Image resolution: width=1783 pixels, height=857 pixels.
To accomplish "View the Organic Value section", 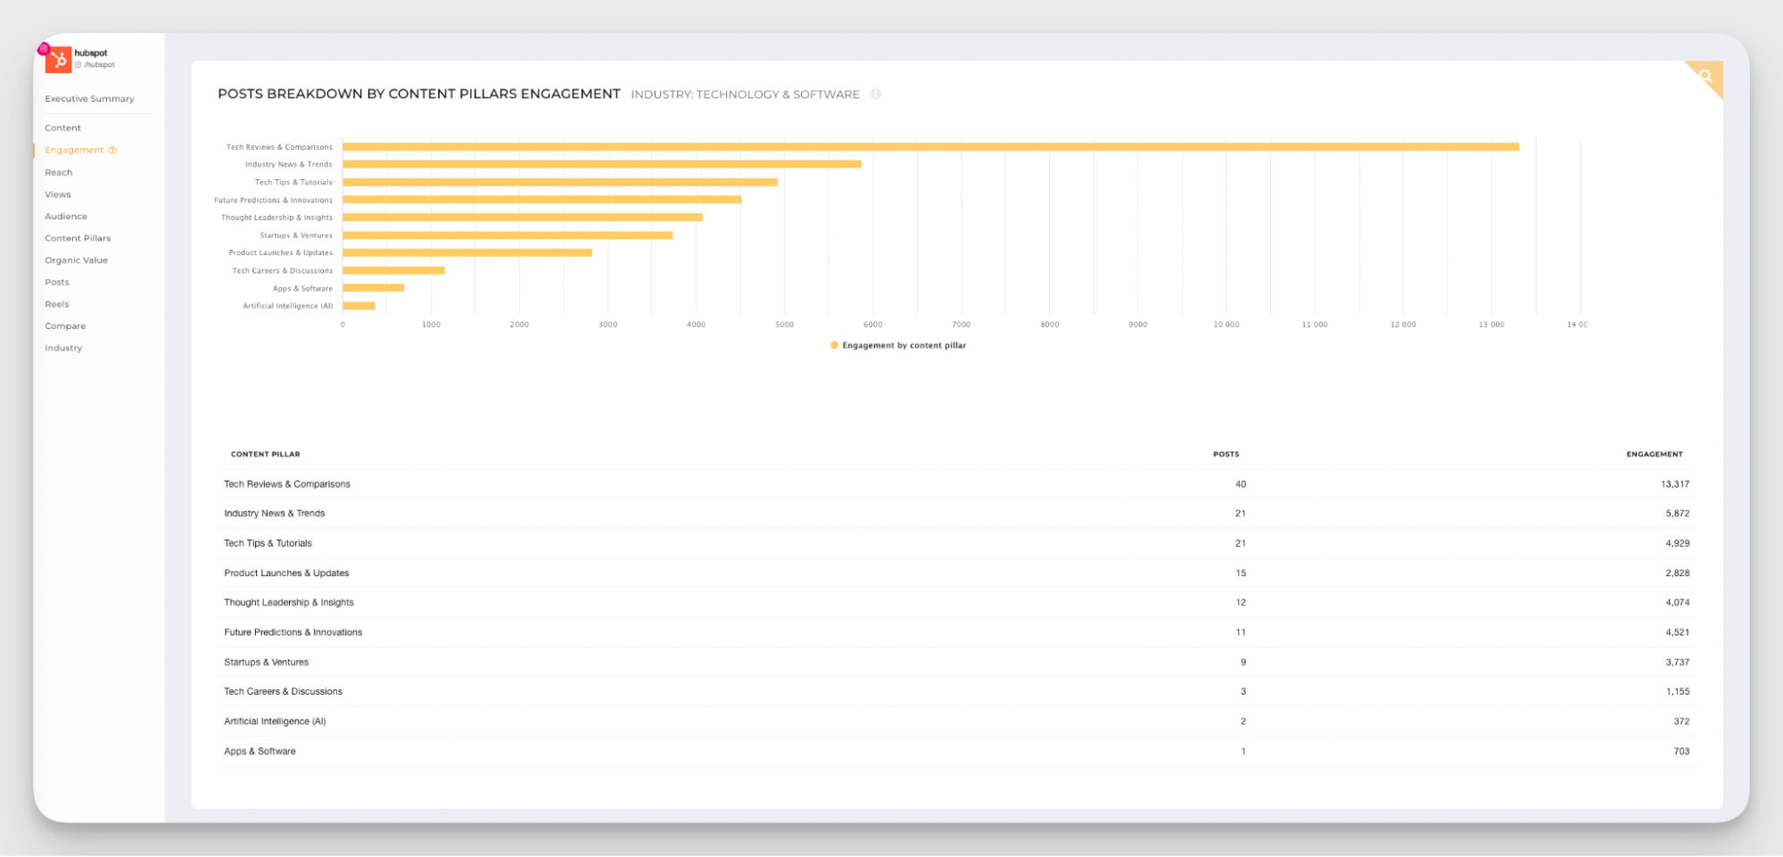I will pos(77,260).
